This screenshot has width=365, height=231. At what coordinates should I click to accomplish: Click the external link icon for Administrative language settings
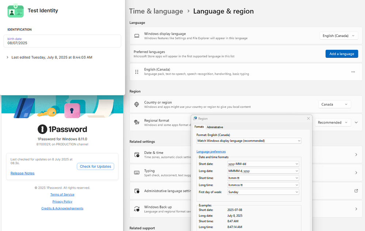[356, 191]
